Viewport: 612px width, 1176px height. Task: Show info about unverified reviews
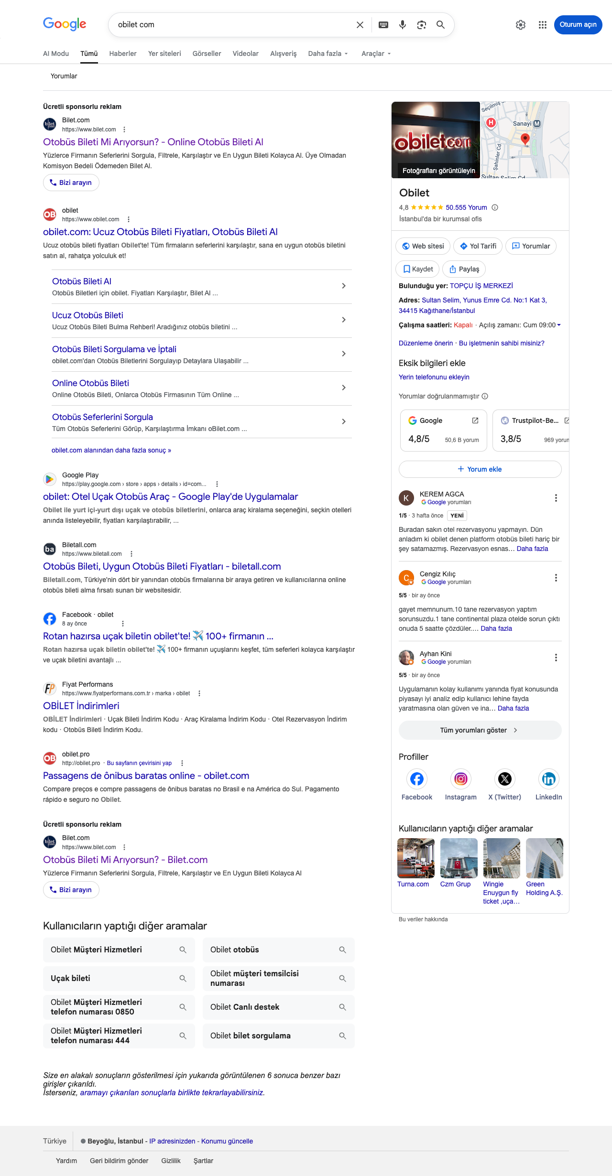pyautogui.click(x=485, y=396)
